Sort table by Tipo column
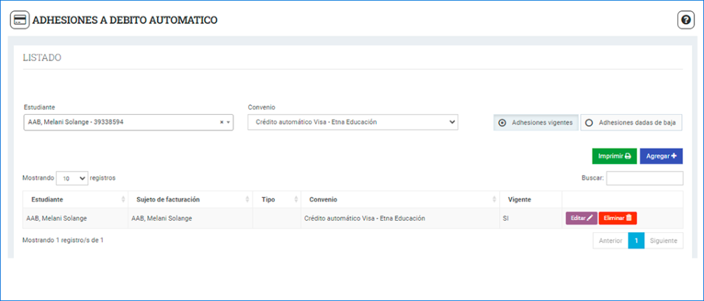 276,199
